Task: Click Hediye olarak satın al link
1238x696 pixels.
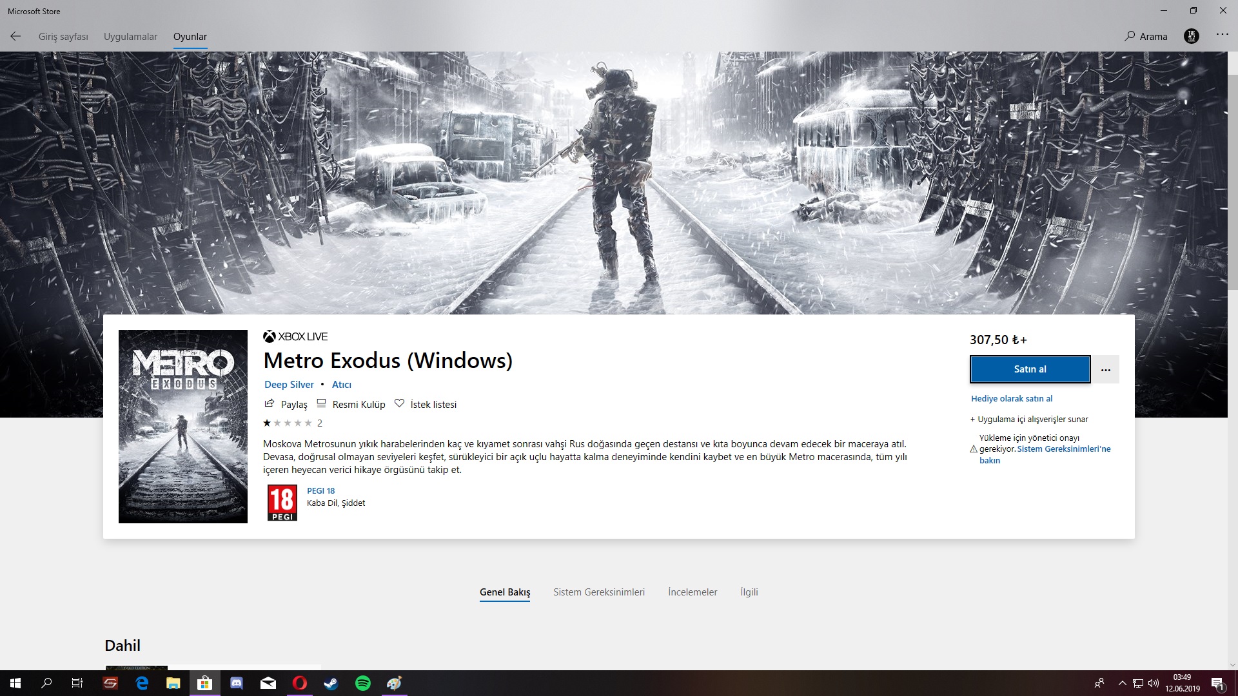Action: 1012,399
